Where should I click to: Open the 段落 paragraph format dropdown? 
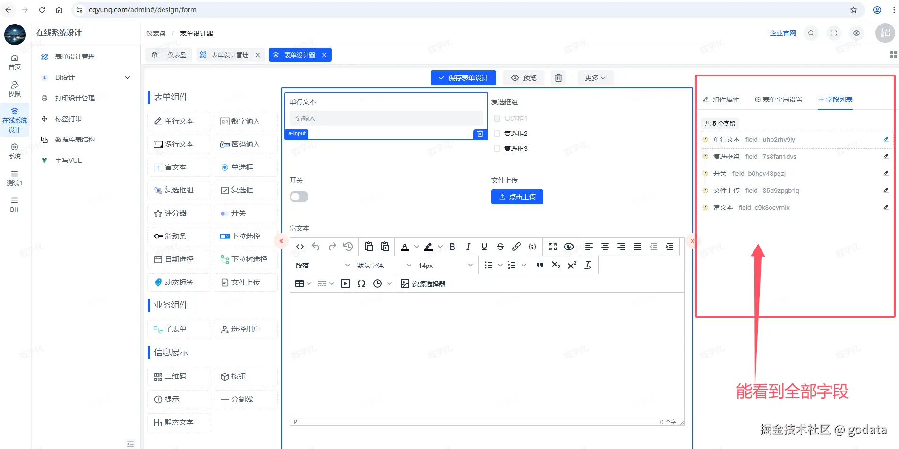point(323,266)
